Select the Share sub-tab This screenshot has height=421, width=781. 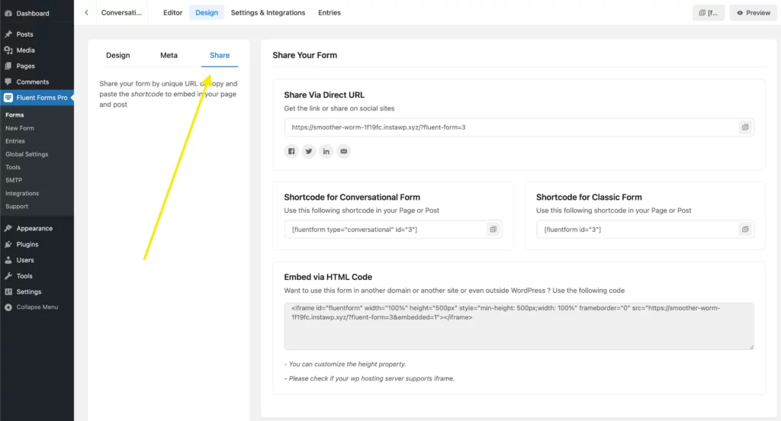click(220, 56)
